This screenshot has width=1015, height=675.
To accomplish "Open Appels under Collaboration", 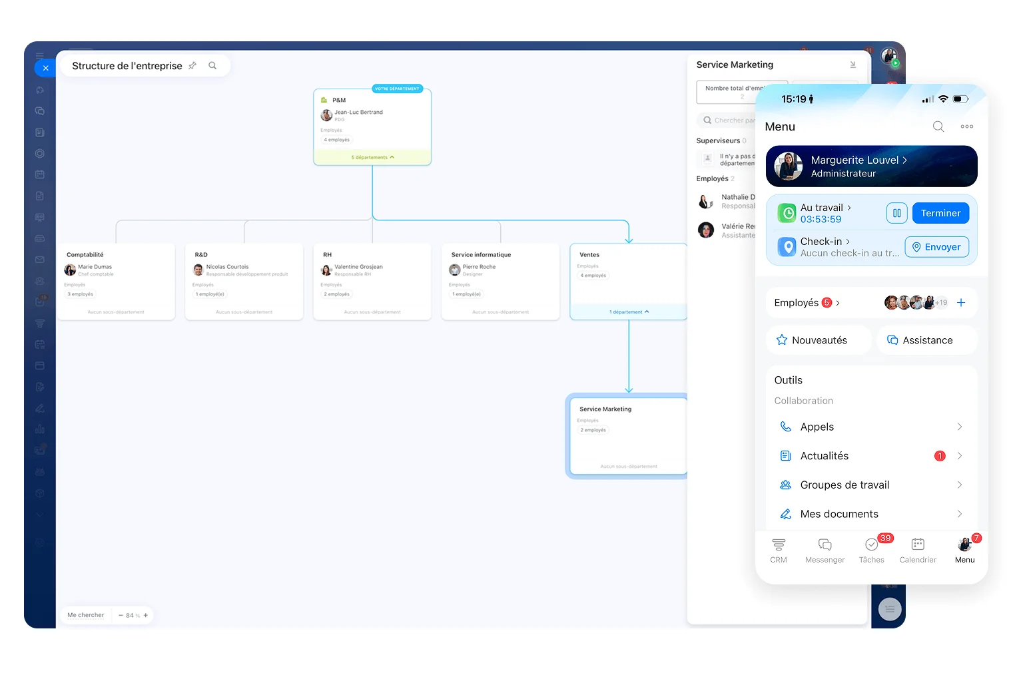I will pos(871,427).
